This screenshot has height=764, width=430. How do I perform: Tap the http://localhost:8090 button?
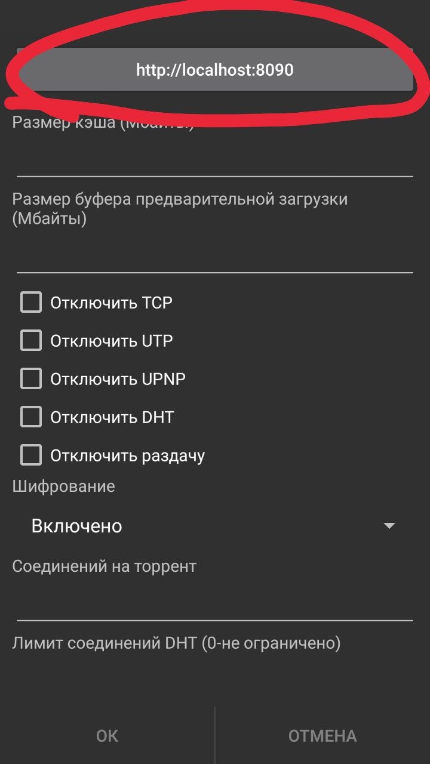coord(215,70)
